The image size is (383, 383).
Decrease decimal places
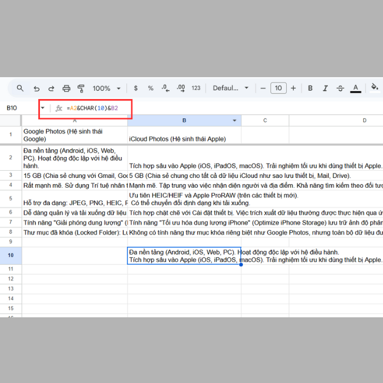(166, 88)
